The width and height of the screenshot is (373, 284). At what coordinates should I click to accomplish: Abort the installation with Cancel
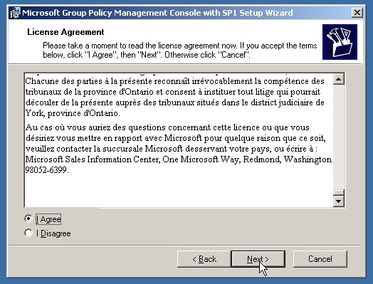click(x=320, y=259)
